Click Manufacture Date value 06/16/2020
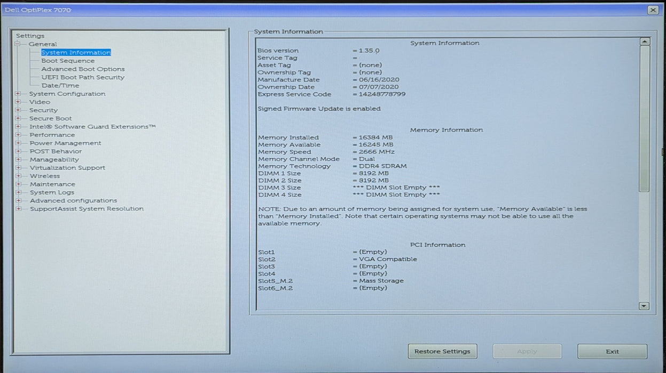 379,80
